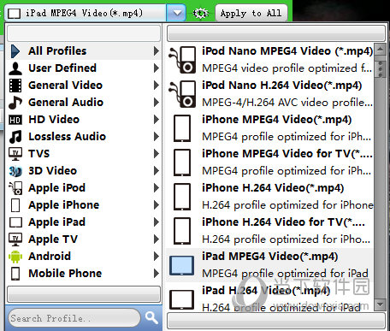Open the HD Video category
Screen dimensions: 390x331
point(84,120)
